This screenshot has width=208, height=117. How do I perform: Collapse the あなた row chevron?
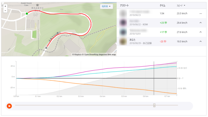click(201, 42)
